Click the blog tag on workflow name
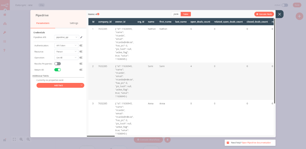 tap(41, 5)
